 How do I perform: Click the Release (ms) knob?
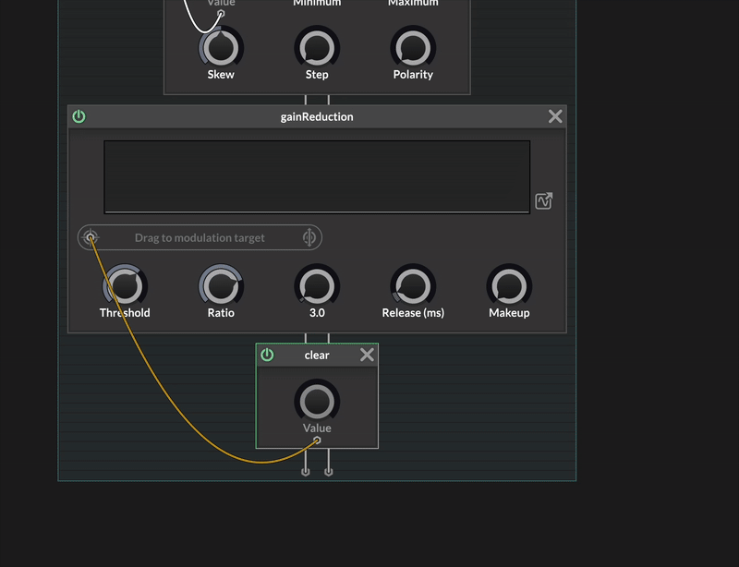(413, 286)
